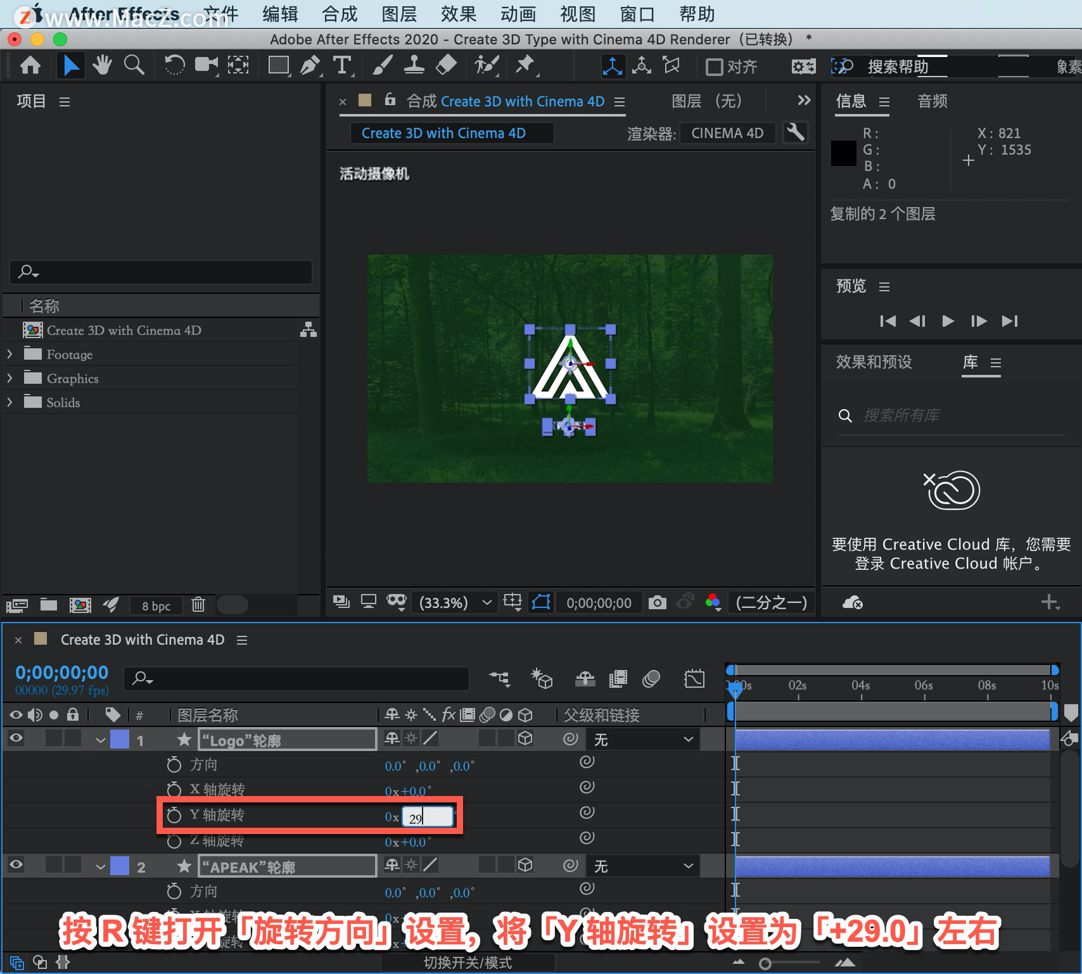Collapse “Logo” layer properties
The image size is (1082, 974).
[100, 740]
